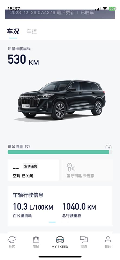
Task: Tap the green 剩余油量 progress bar
Action: click(x=60, y=152)
